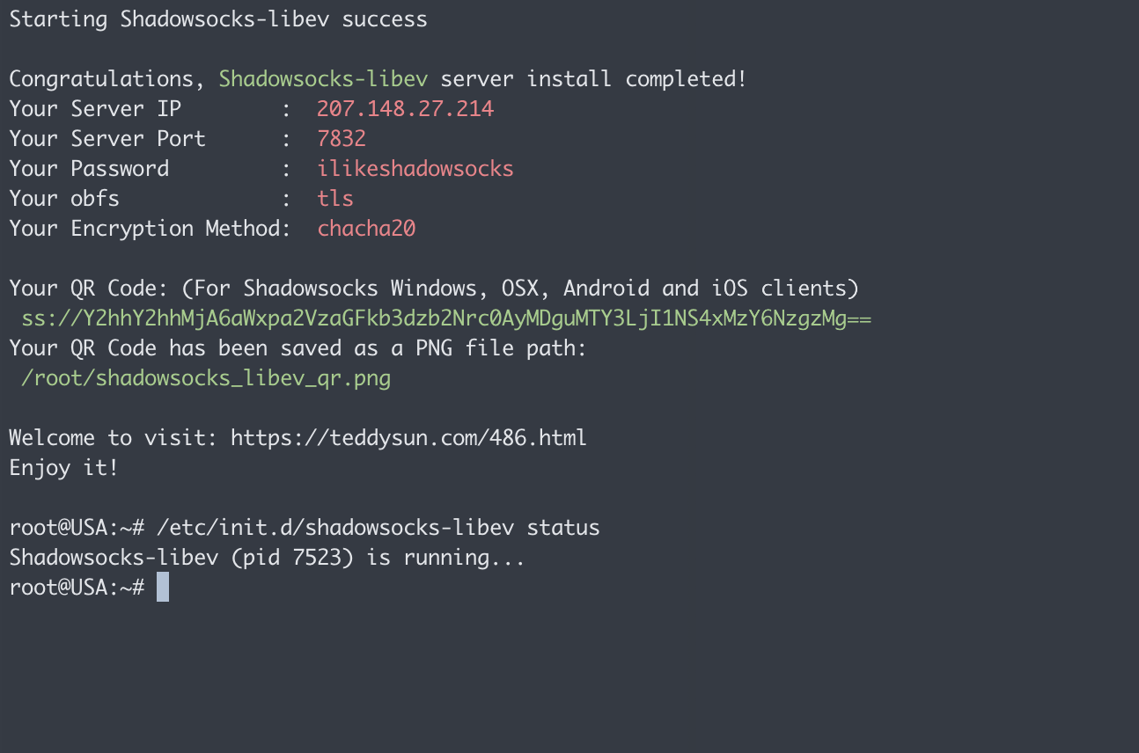The image size is (1139, 753).
Task: Click the obfs value tls
Action: click(335, 199)
